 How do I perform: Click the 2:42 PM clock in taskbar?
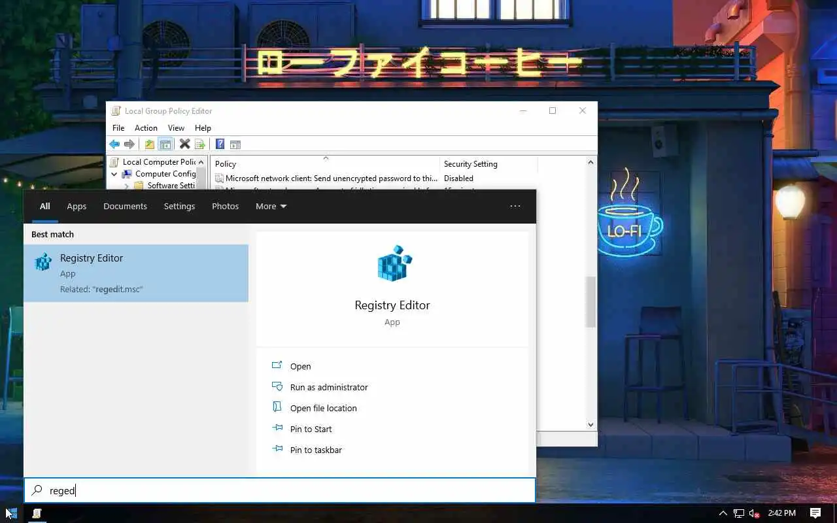[x=781, y=513]
